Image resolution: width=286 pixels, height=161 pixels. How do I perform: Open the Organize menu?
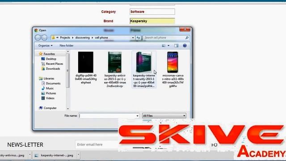(45, 46)
